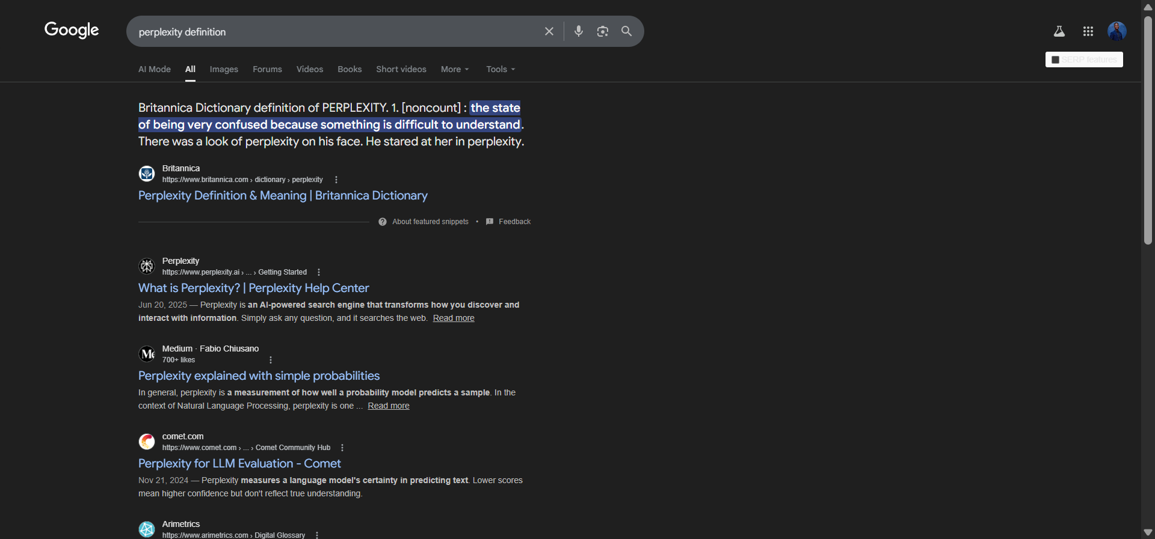Open Perplexity explained with simple probabilities link
The height and width of the screenshot is (539, 1155).
(259, 376)
